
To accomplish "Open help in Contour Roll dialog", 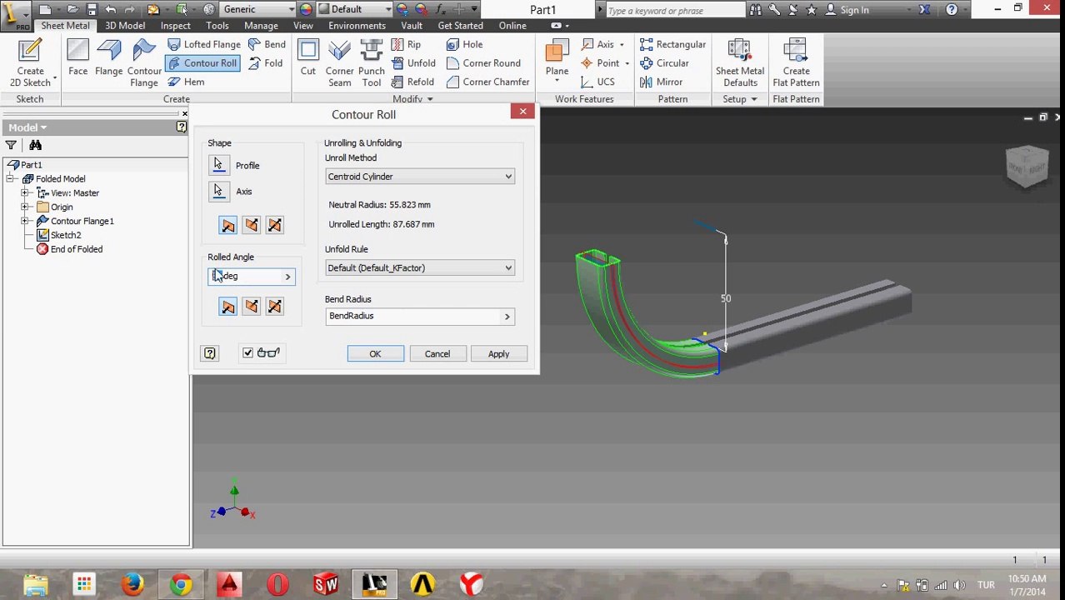I will point(210,353).
